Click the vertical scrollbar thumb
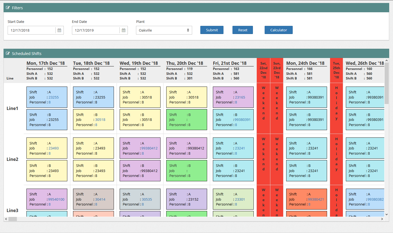The width and height of the screenshot is (393, 233). (386, 83)
